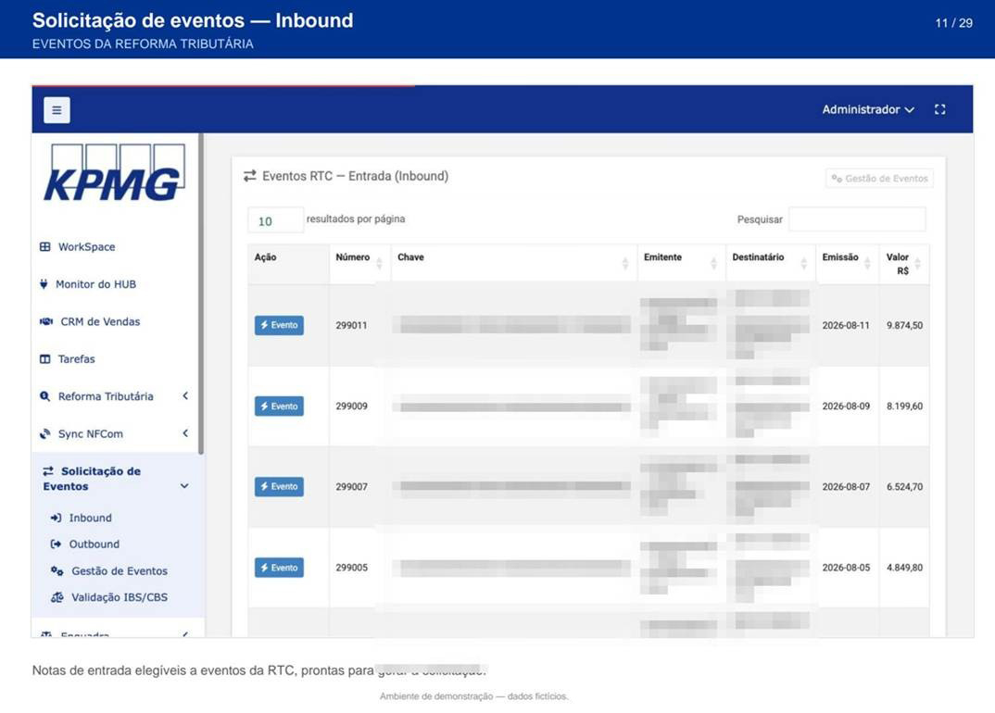This screenshot has width=995, height=713.
Task: Open the Administrador user dropdown
Action: click(867, 110)
